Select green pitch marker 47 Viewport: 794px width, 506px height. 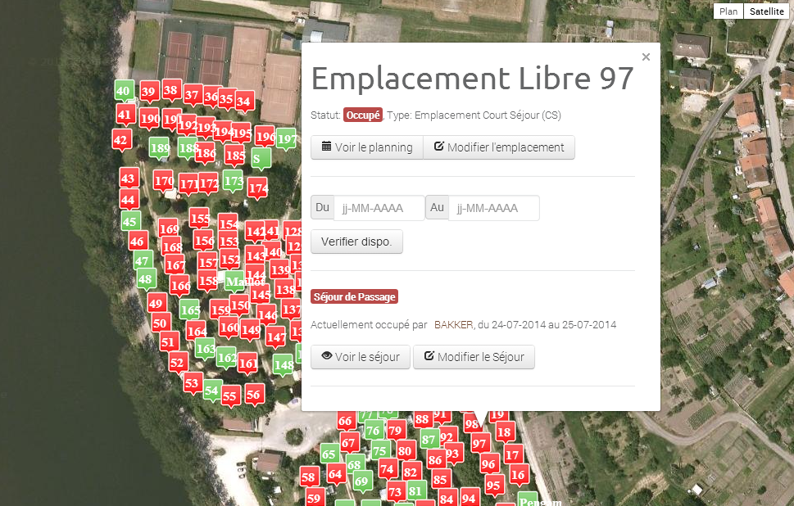tap(142, 260)
